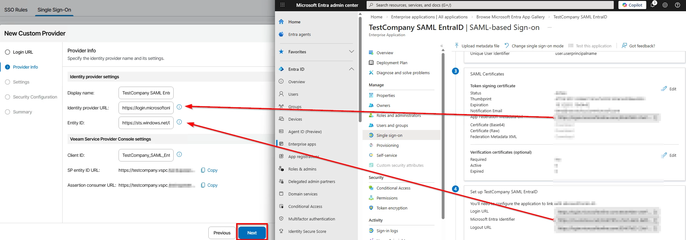Open Roles & admins in sidebar
Image resolution: width=686 pixels, height=240 pixels.
(x=302, y=169)
